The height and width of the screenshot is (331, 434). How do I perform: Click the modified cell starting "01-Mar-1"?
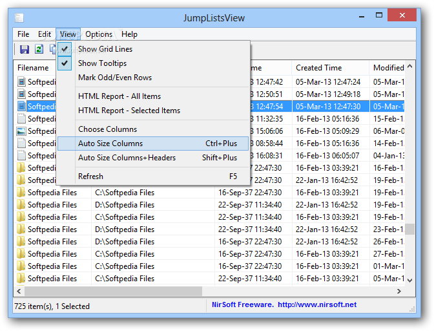(389, 266)
